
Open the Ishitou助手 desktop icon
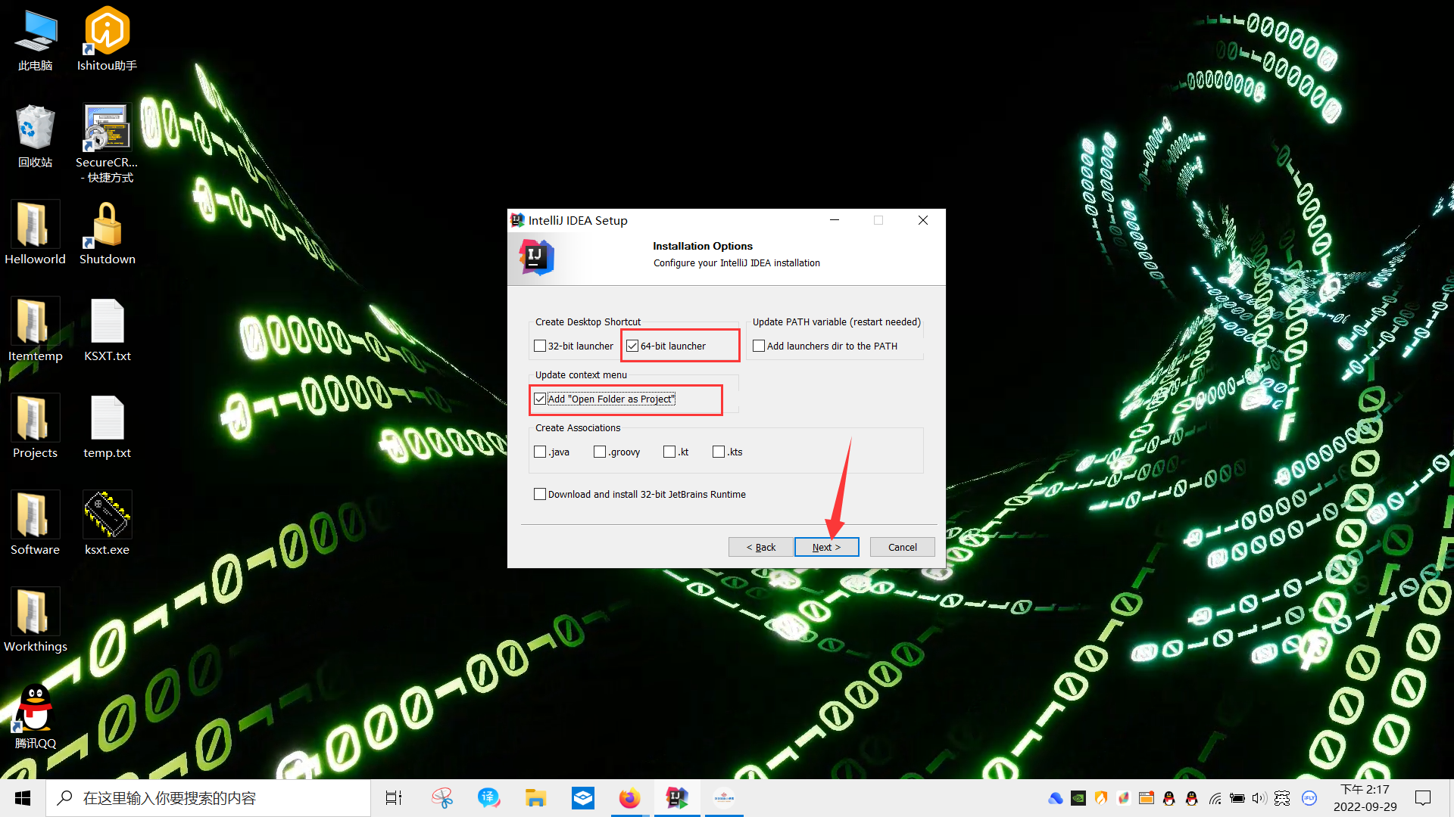pyautogui.click(x=107, y=32)
